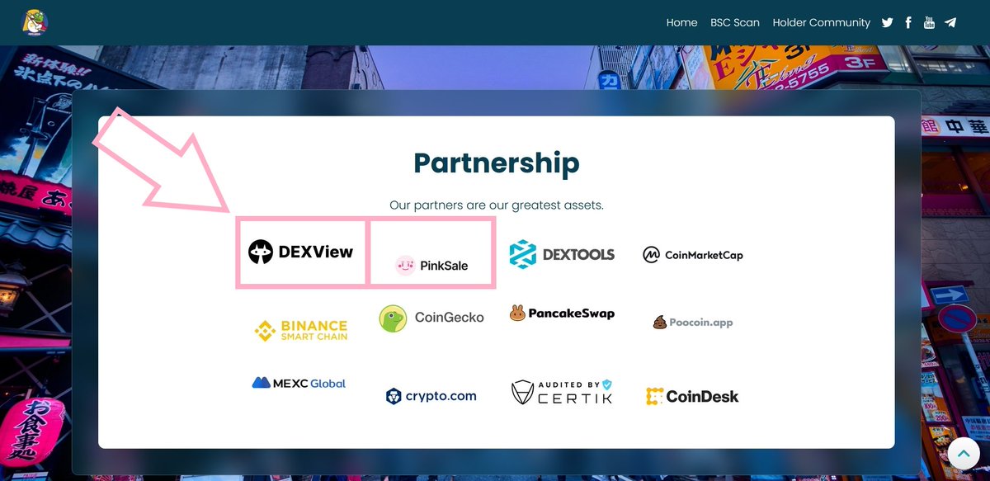Click the Binance Smart Chain logo
The height and width of the screenshot is (481, 990).
pyautogui.click(x=301, y=331)
